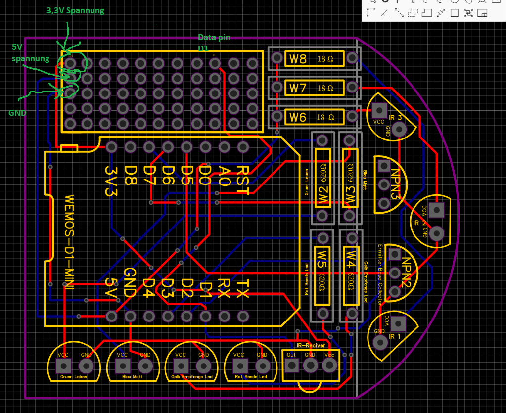Pick the solid region tool
This screenshot has height=413, width=506.
click(427, 13)
